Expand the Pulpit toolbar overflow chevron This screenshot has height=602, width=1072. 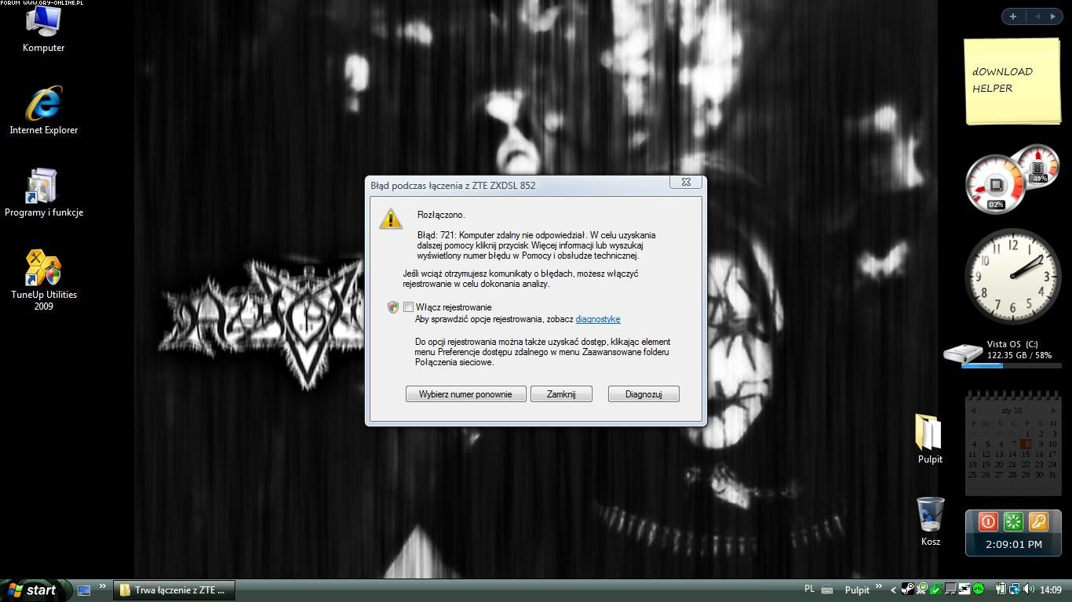(x=878, y=587)
